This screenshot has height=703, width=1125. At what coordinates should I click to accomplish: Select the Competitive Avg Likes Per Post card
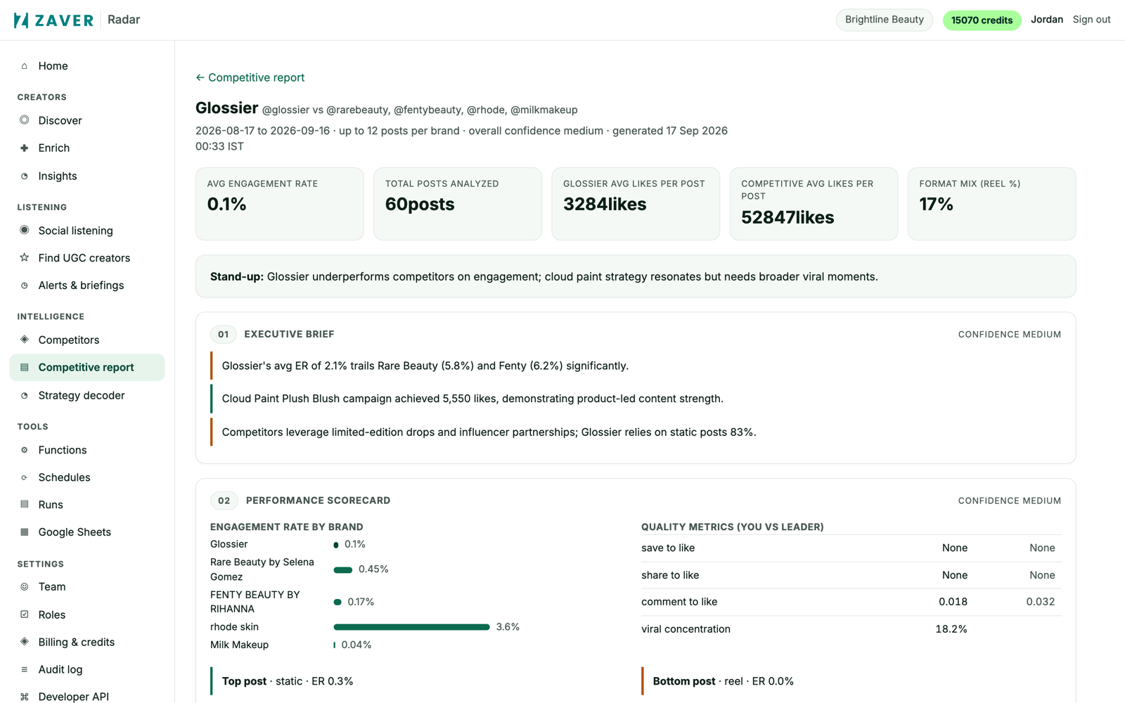click(814, 204)
